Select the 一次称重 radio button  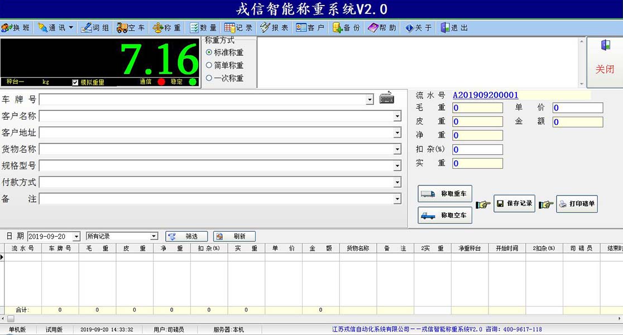(x=209, y=78)
